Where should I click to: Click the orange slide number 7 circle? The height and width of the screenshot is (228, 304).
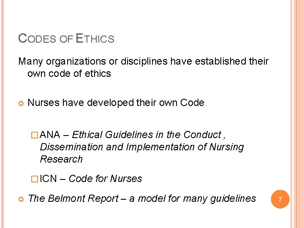click(x=280, y=199)
